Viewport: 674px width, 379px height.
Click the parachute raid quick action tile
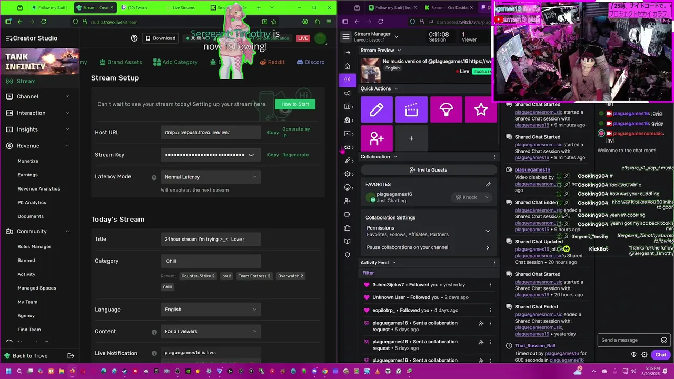pos(446,109)
